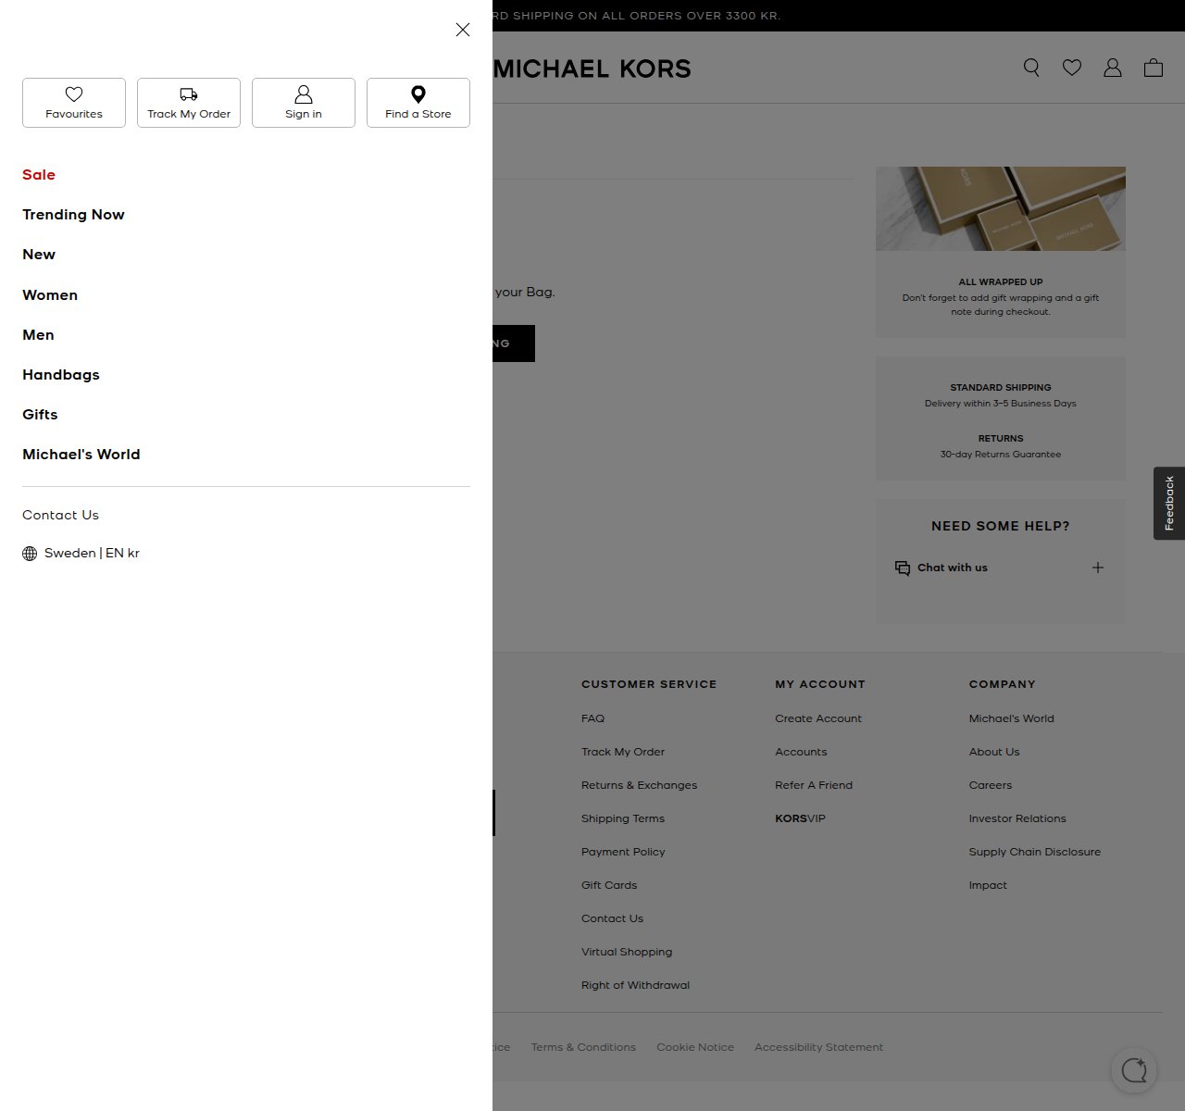Viewport: 1185px width, 1111px height.
Task: Open the Gifts menu category
Action: click(x=40, y=415)
